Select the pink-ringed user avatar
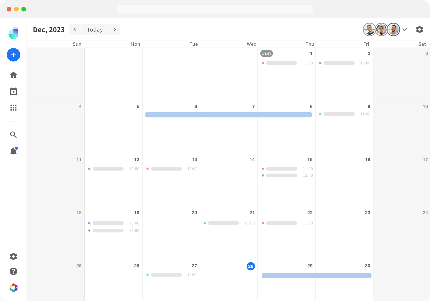Image resolution: width=430 pixels, height=301 pixels. point(381,30)
